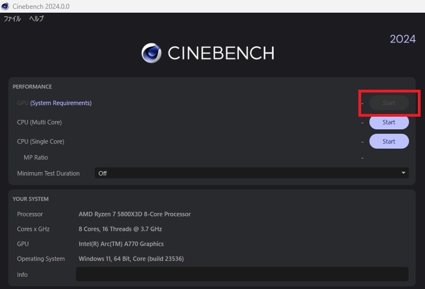Click the '2024' version label

(403, 39)
